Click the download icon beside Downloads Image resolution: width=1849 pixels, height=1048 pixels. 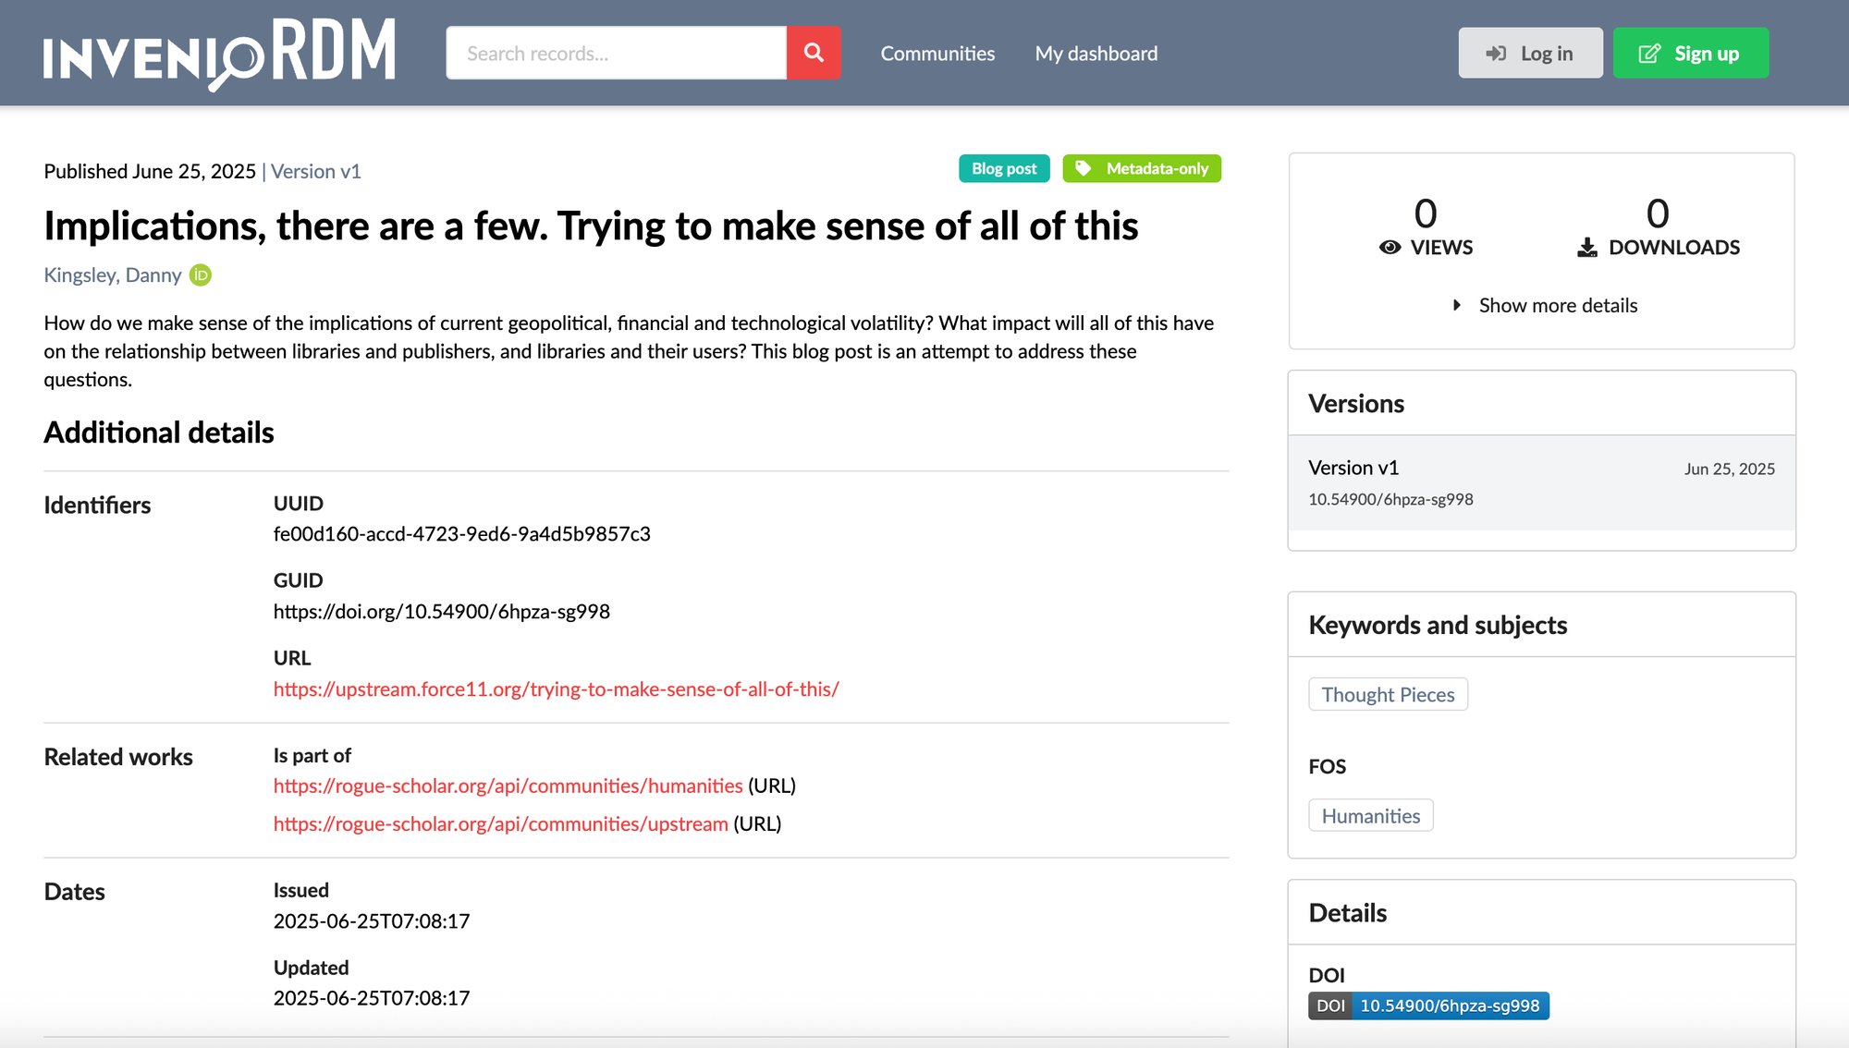(x=1586, y=248)
